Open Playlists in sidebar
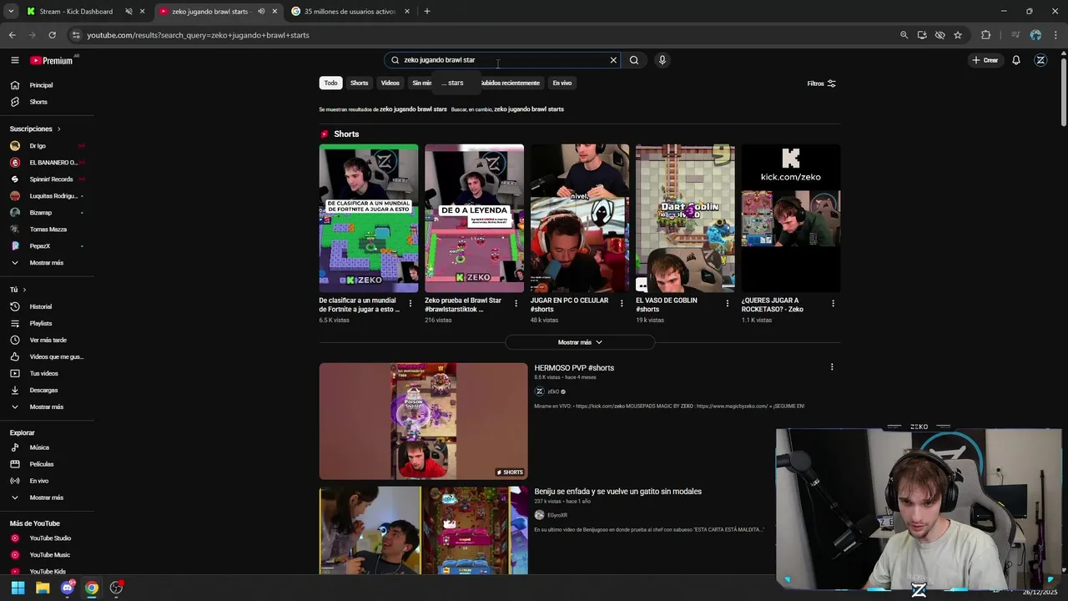 pyautogui.click(x=41, y=323)
